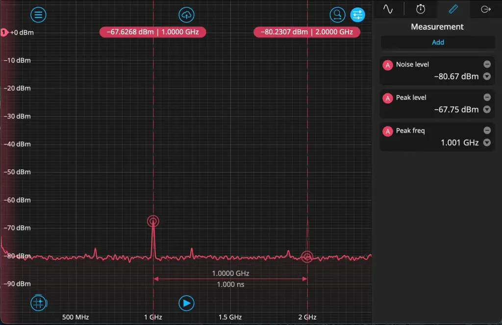Remove the Noise level measurement
The height and width of the screenshot is (325, 502).
(x=487, y=64)
